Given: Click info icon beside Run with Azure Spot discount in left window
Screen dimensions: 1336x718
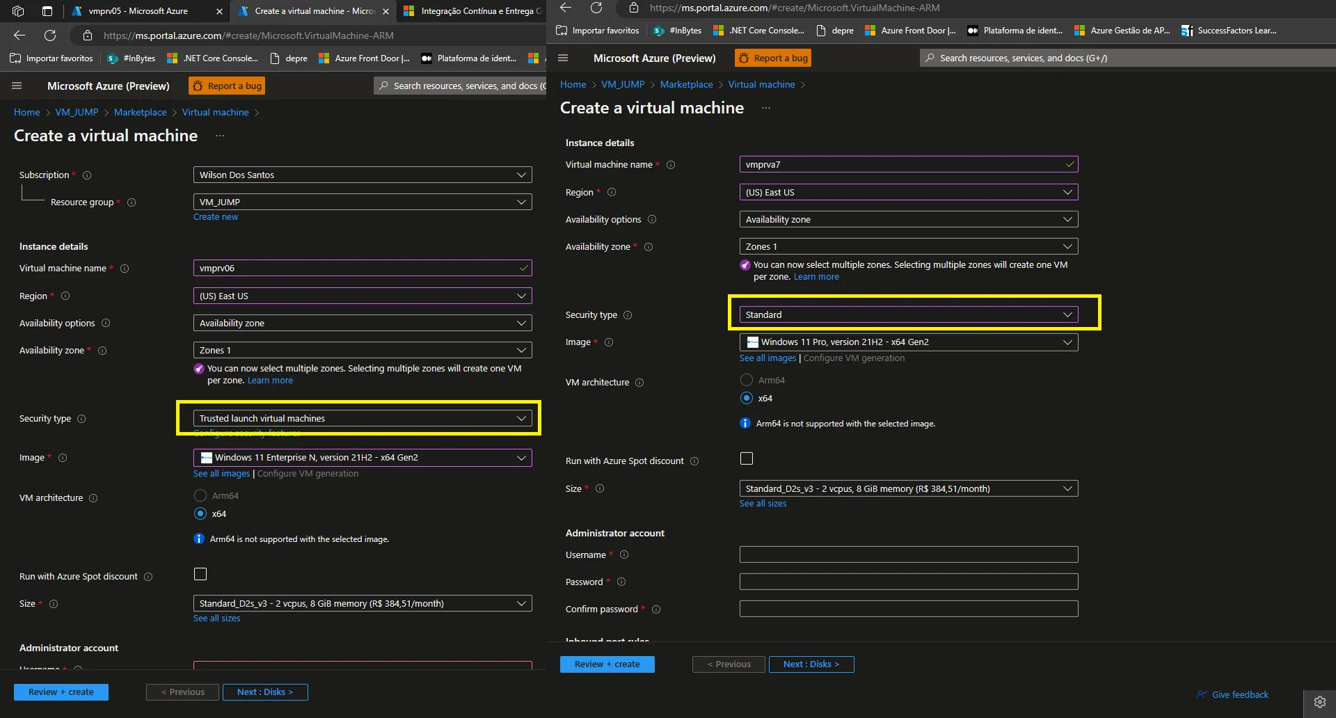Looking at the screenshot, I should 148,577.
